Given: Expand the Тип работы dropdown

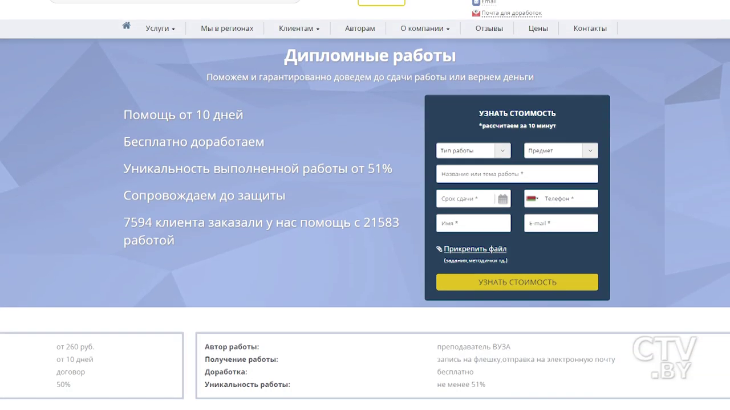Looking at the screenshot, I should [x=473, y=150].
